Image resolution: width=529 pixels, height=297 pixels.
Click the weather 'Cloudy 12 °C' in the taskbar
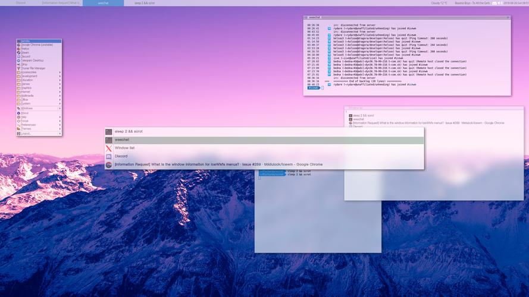439,3
